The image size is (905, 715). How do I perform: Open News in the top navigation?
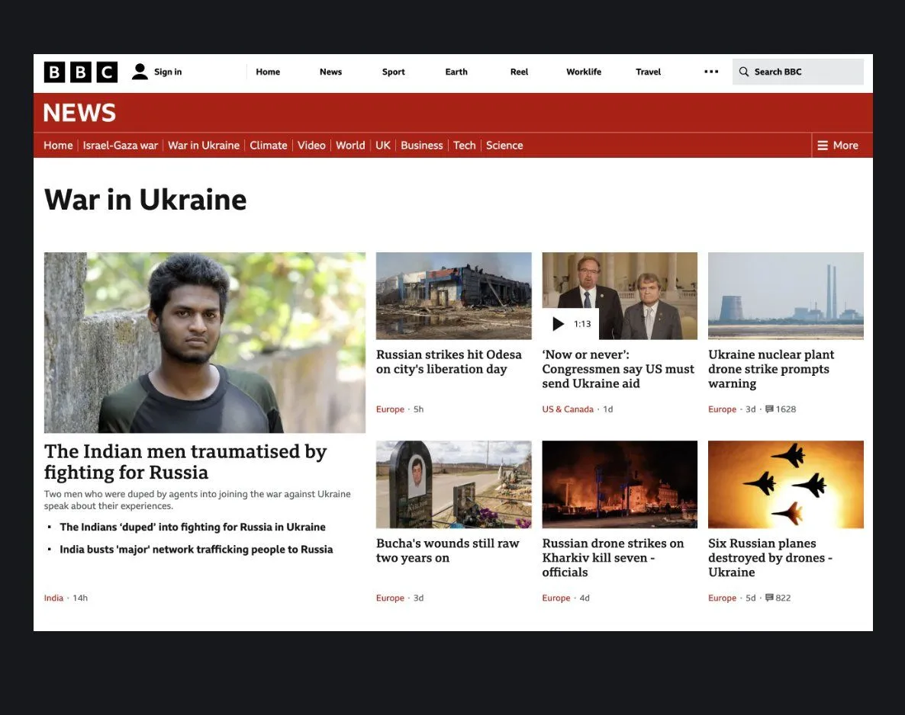click(x=330, y=72)
